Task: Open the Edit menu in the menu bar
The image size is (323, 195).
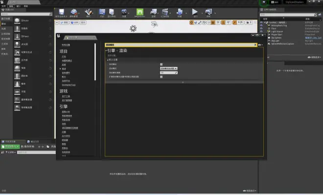Action: click(11, 6)
